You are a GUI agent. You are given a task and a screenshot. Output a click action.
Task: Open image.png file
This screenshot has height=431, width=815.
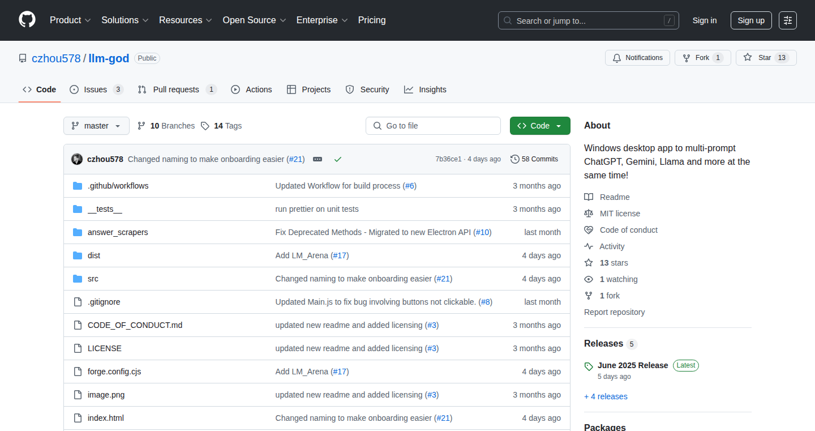[x=106, y=395]
